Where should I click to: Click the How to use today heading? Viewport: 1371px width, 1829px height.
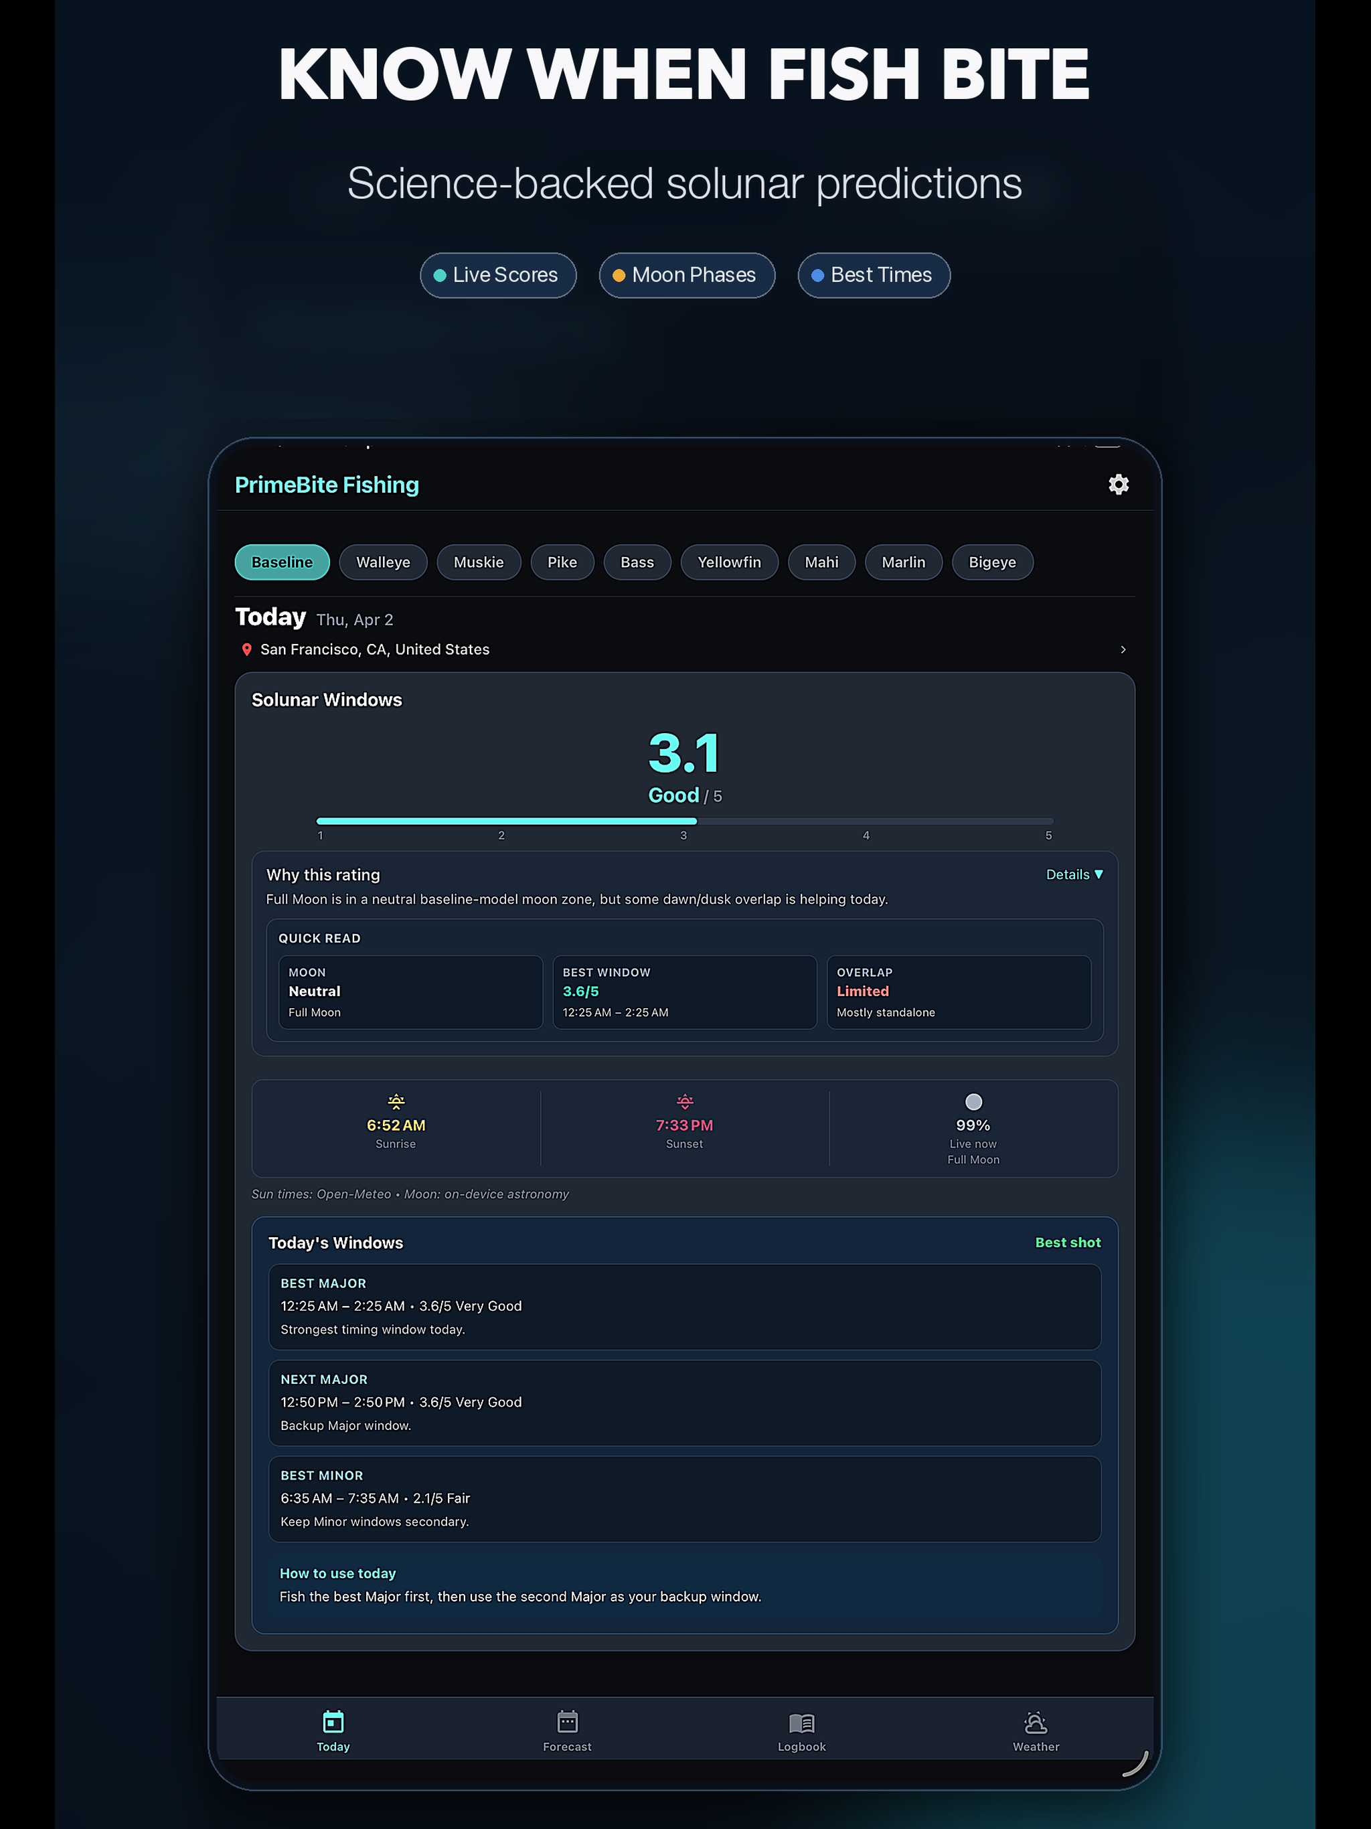(x=337, y=1573)
